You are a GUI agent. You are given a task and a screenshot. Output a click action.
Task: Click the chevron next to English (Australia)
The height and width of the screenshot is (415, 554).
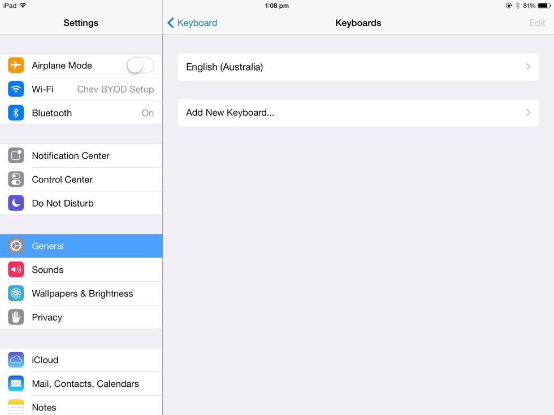[x=528, y=67]
